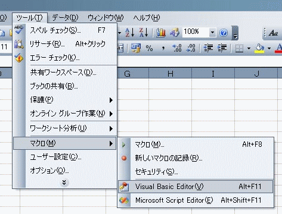Viewport: 282px width, 214px height.
Task: Sort ascending A to Z
Action: [x=130, y=32]
